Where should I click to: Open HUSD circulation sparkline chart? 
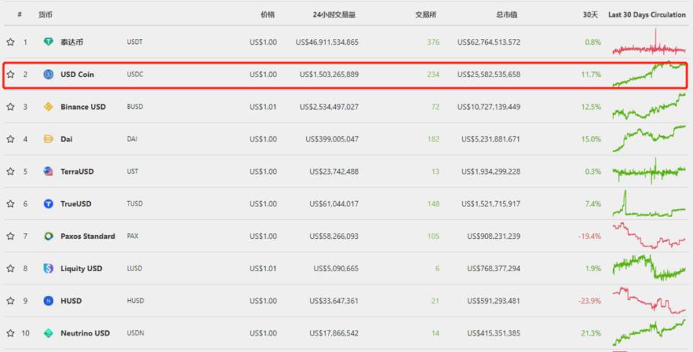649,300
